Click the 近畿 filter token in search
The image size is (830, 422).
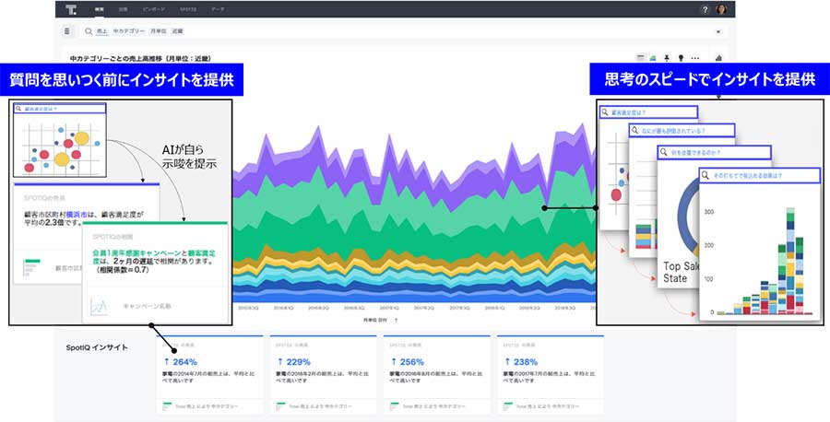pos(177,31)
